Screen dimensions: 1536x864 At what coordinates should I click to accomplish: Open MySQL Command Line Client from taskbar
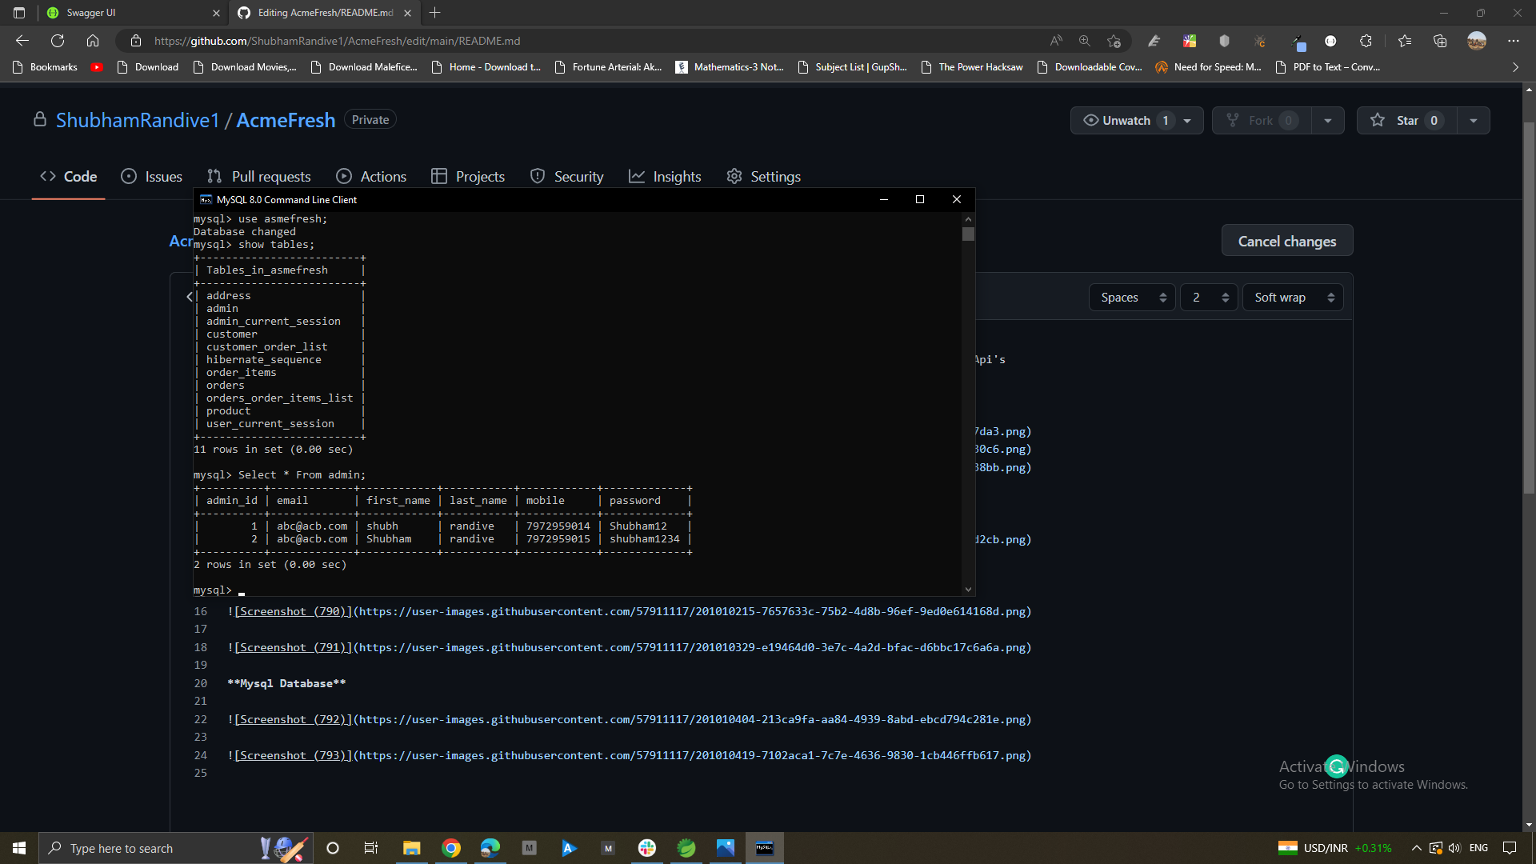point(765,847)
